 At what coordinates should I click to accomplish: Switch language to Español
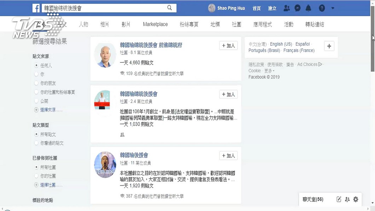point(302,44)
